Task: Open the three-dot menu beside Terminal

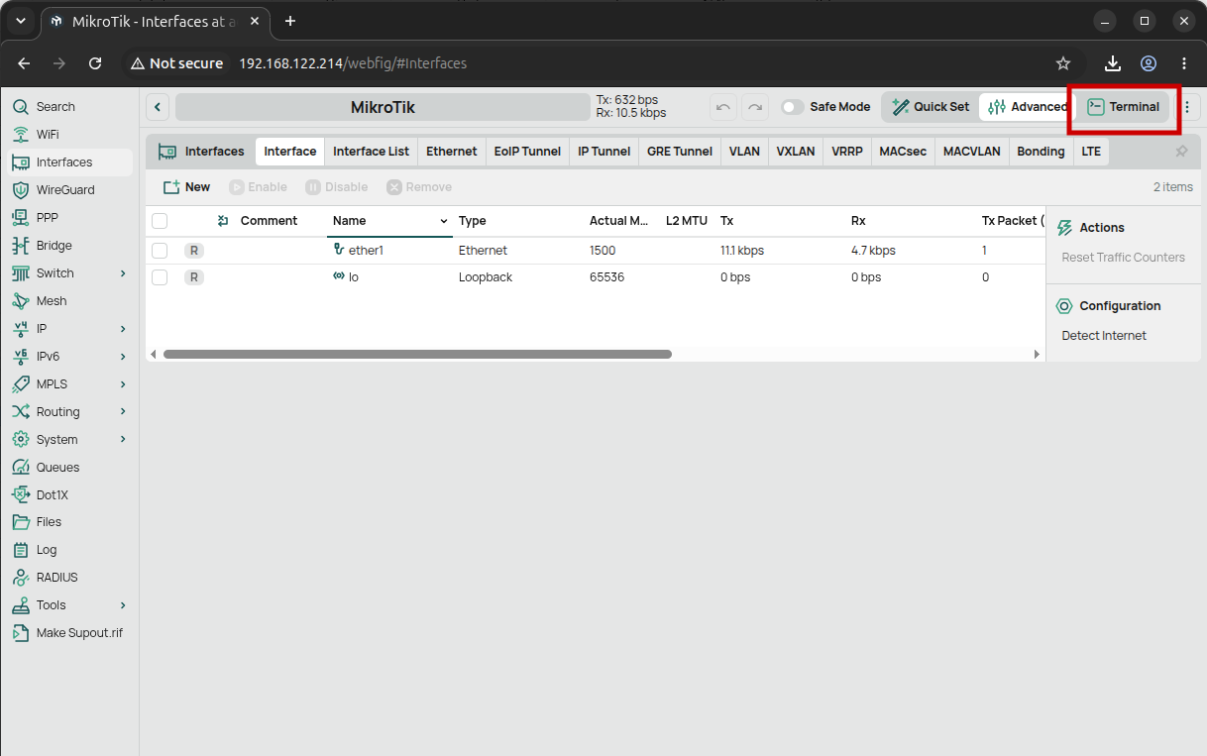Action: click(x=1187, y=107)
